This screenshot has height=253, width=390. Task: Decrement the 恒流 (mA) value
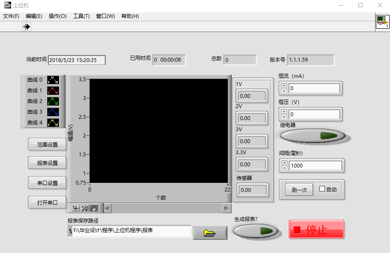tap(284, 91)
